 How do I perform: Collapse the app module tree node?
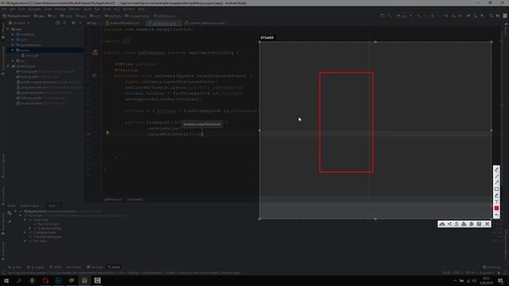click(x=8, y=29)
